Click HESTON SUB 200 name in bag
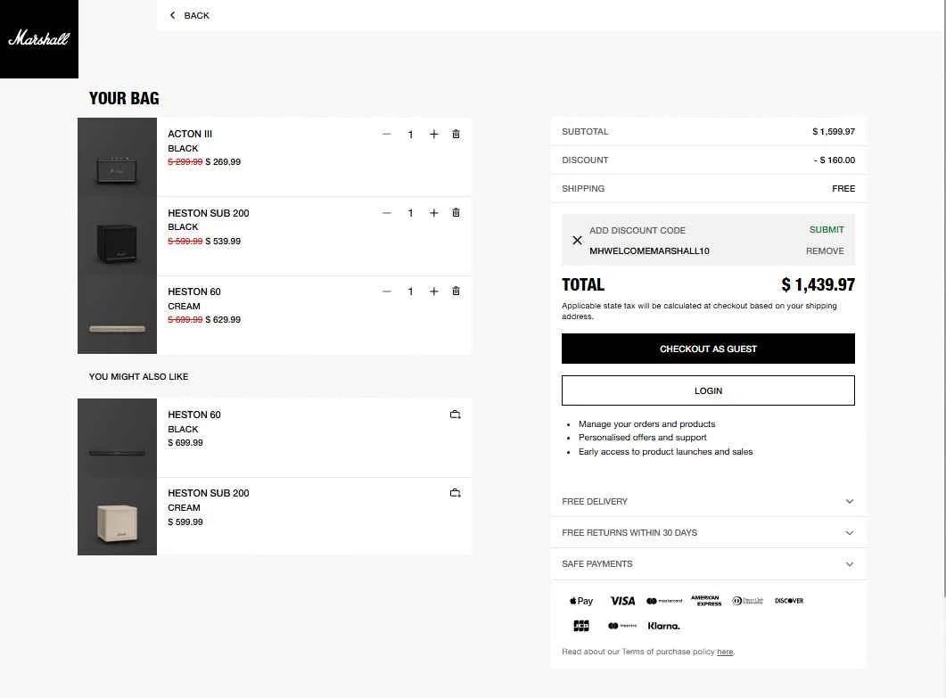 (x=208, y=213)
